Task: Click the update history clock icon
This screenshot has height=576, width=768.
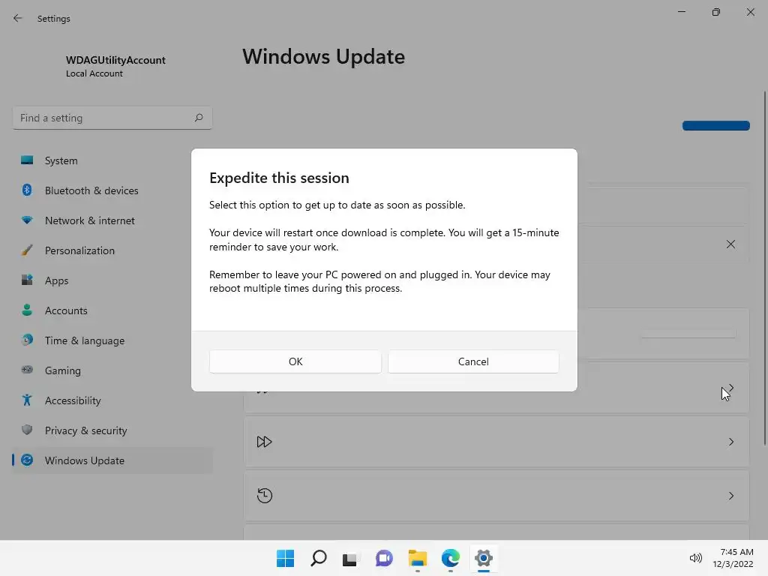Action: coord(265,496)
